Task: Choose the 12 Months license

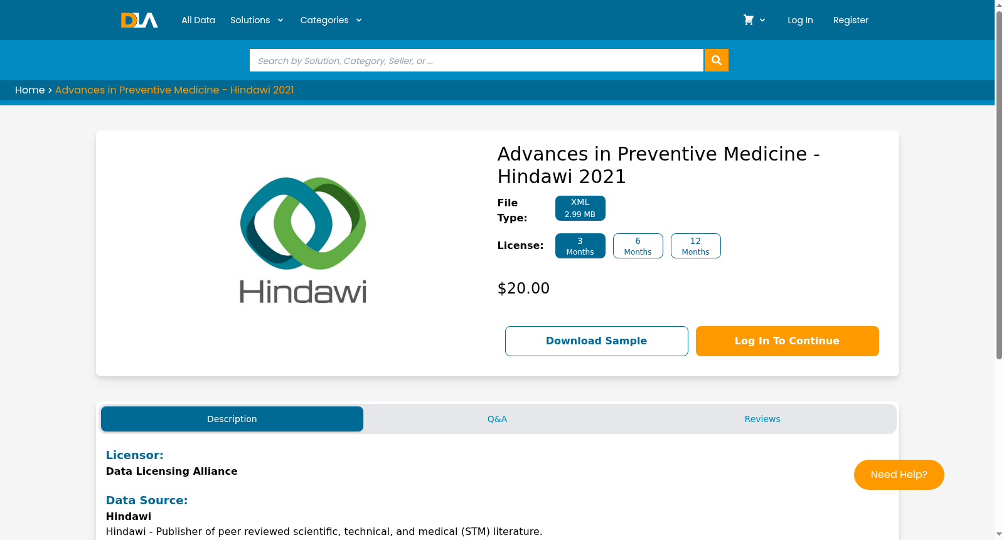Action: tap(695, 246)
